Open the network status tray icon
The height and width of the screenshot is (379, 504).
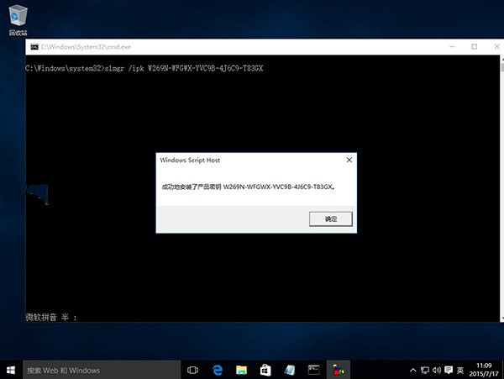click(424, 371)
